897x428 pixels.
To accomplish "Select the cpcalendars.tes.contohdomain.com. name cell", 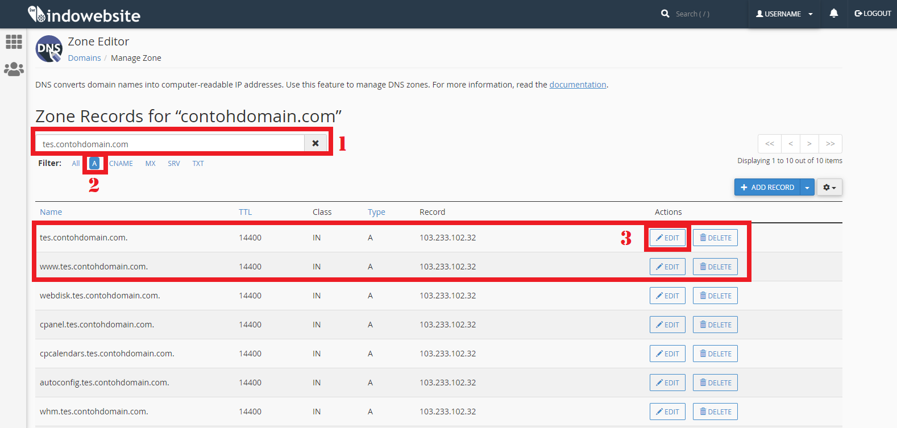I will [x=107, y=354].
